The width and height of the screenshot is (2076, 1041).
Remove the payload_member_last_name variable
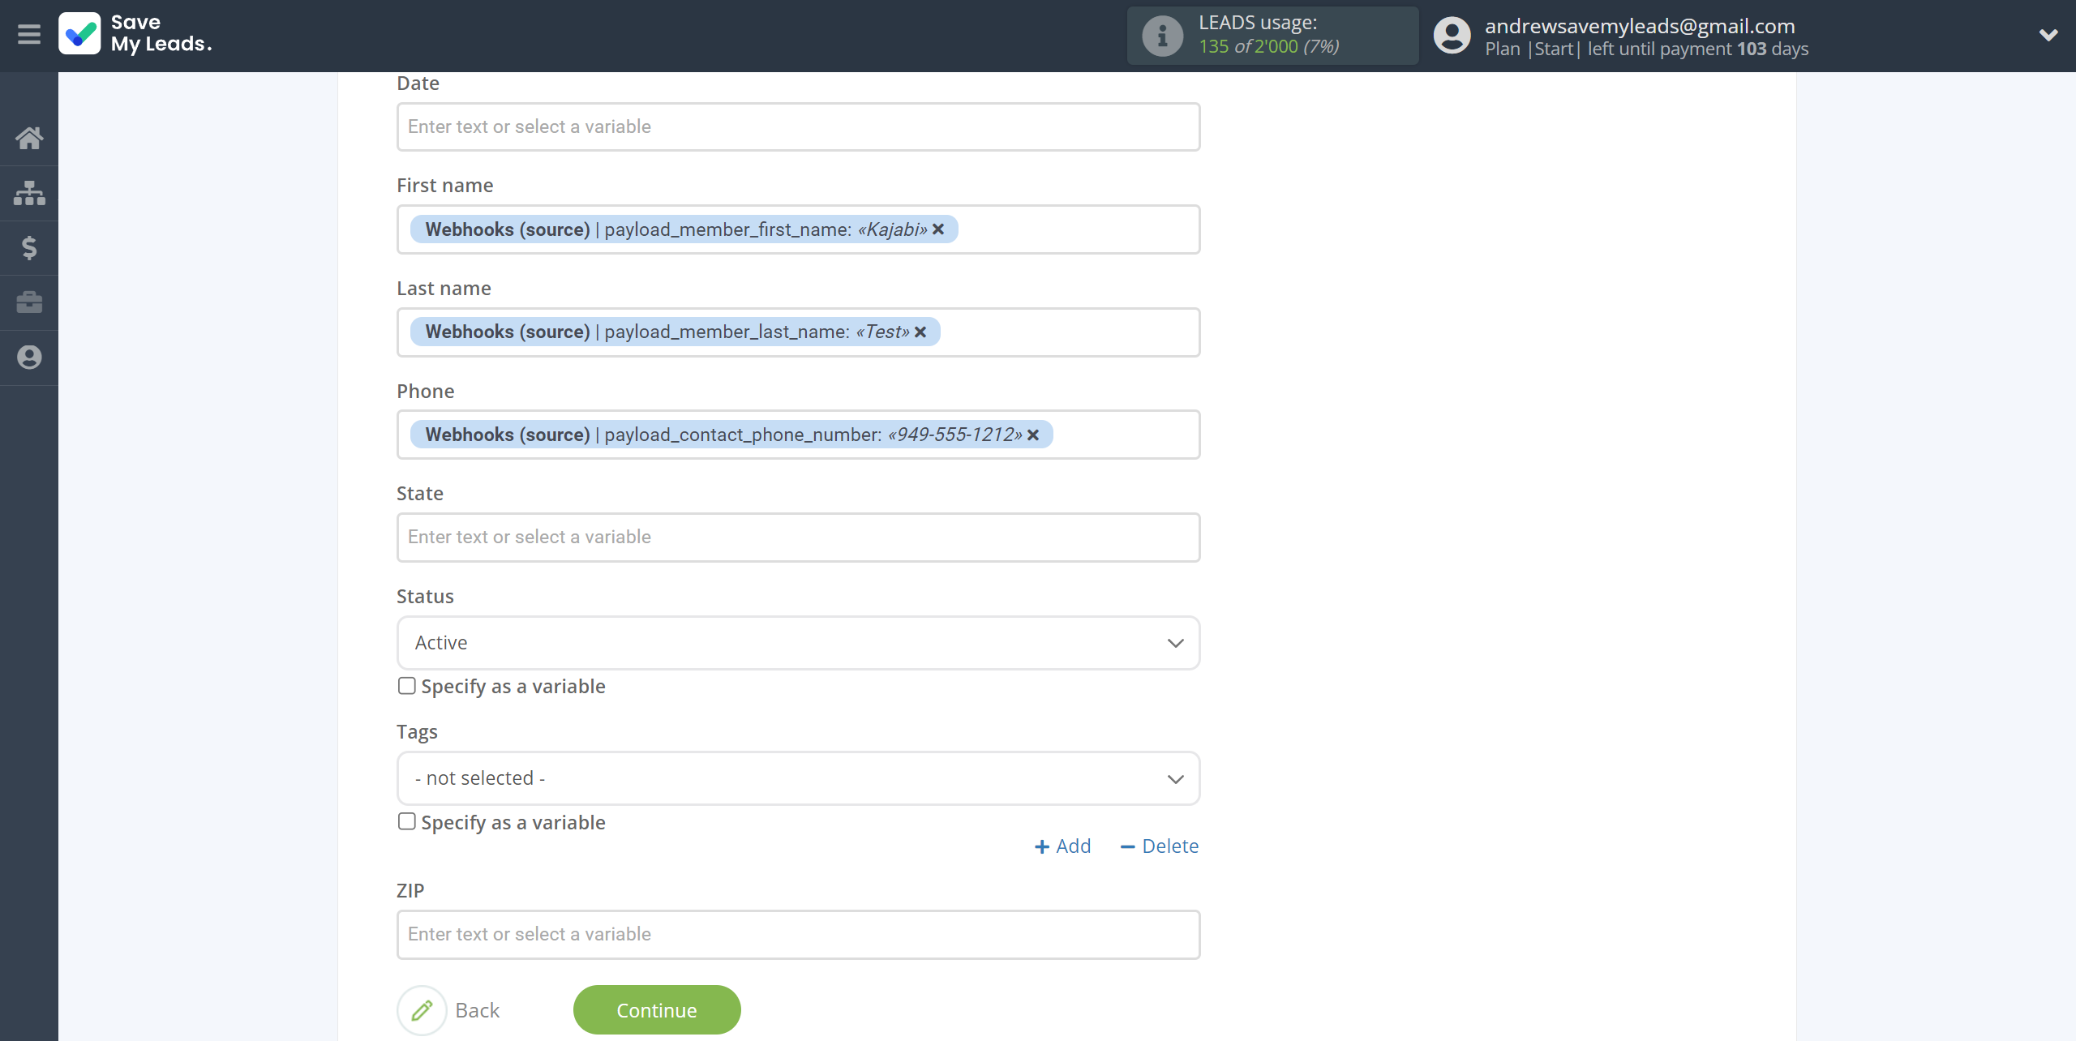[x=920, y=332]
